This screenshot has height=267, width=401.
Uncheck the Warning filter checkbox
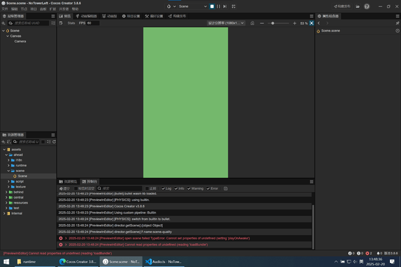pos(189,189)
